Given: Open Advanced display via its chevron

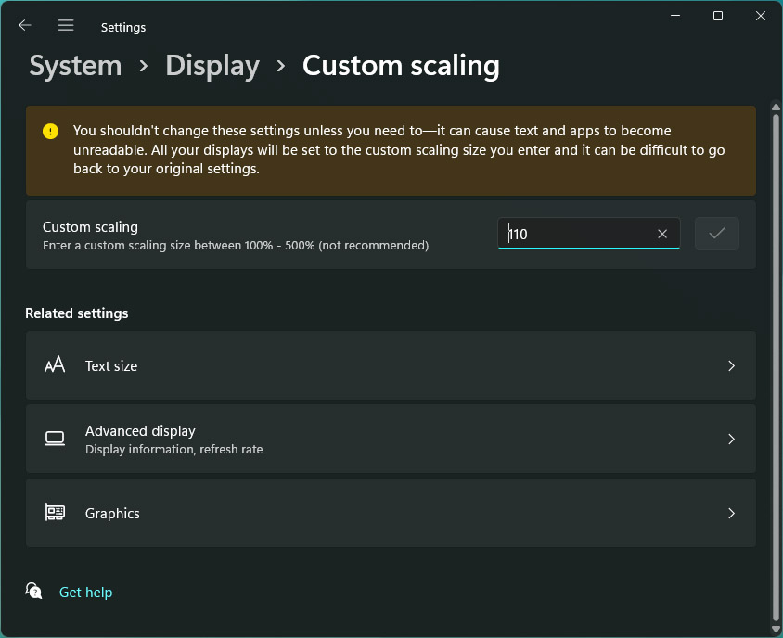Looking at the screenshot, I should (731, 440).
